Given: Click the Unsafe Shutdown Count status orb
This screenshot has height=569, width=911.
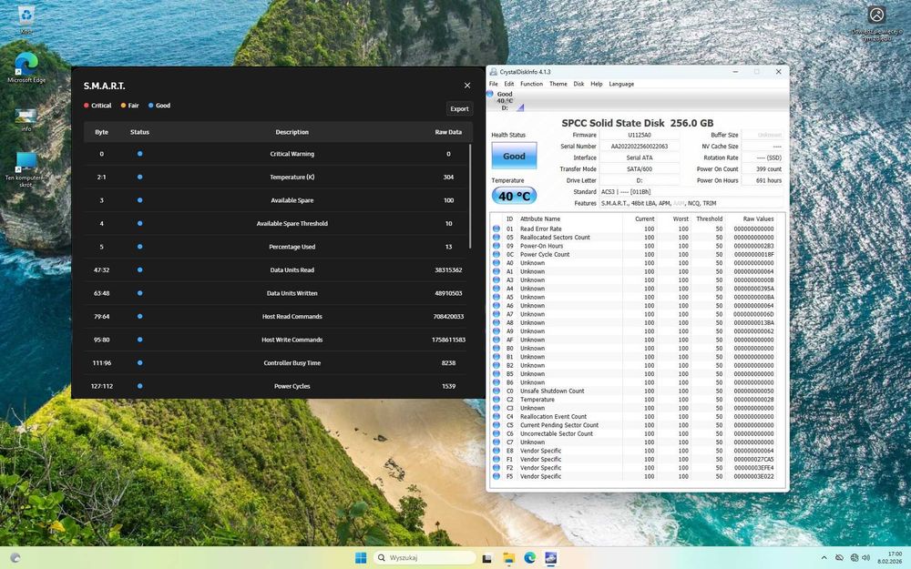Looking at the screenshot, I should (x=496, y=391).
